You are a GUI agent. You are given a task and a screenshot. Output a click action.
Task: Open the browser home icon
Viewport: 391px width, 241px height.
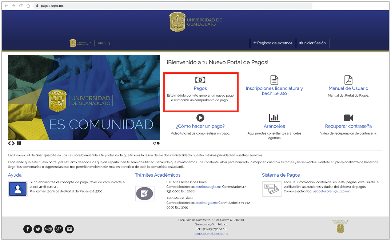tap(28, 6)
